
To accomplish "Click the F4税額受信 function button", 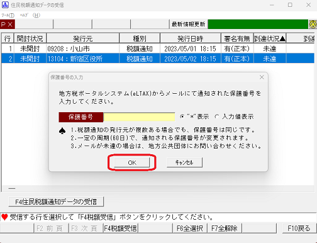I will pos(120,228).
